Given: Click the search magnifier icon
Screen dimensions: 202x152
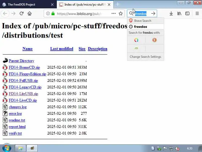Looking at the screenshot, I should 131,13.
